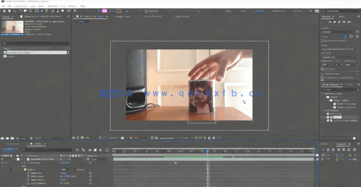The image size is (361, 187).
Task: Collapse the footage layer properties triangle
Action: tap(15, 159)
